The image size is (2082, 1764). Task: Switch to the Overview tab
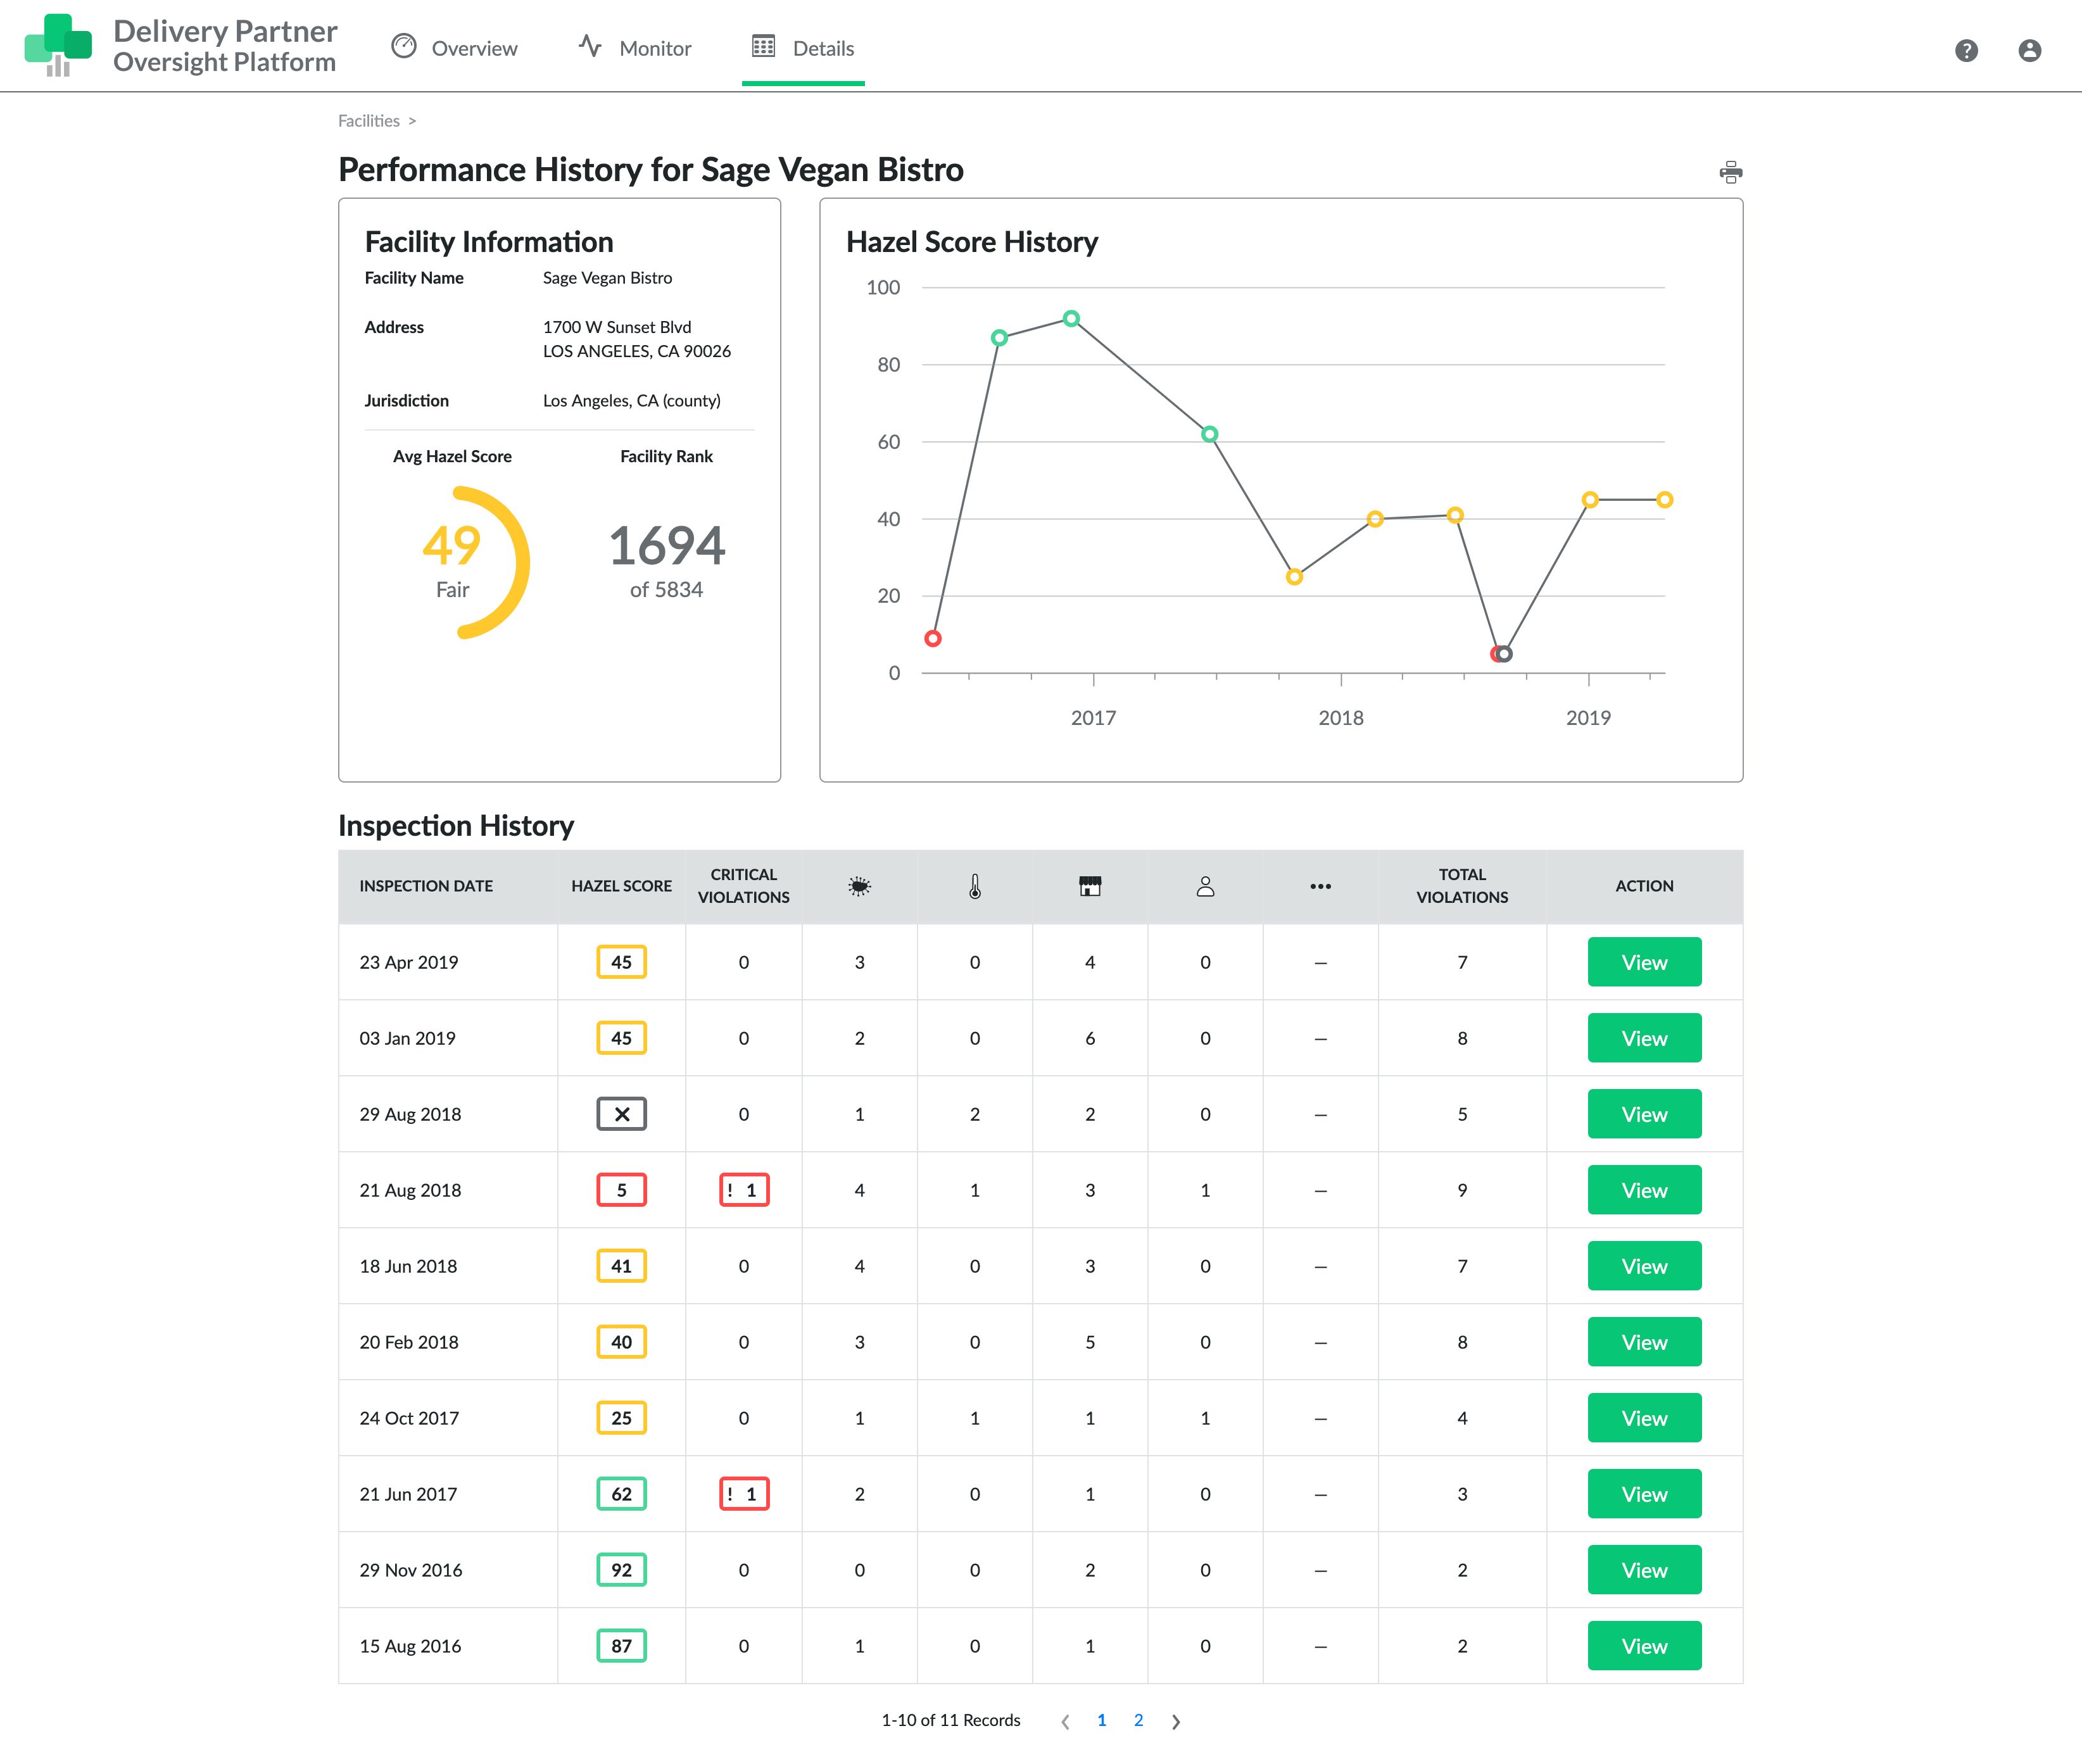click(x=455, y=48)
